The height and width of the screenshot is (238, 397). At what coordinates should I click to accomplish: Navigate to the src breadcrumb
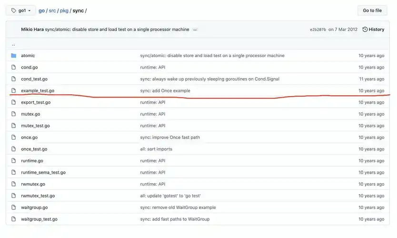tap(52, 10)
